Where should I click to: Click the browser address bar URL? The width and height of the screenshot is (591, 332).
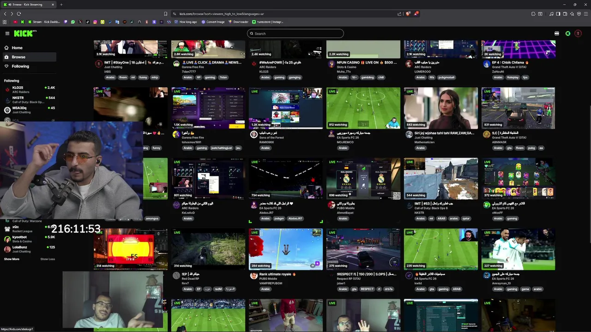pos(222,14)
